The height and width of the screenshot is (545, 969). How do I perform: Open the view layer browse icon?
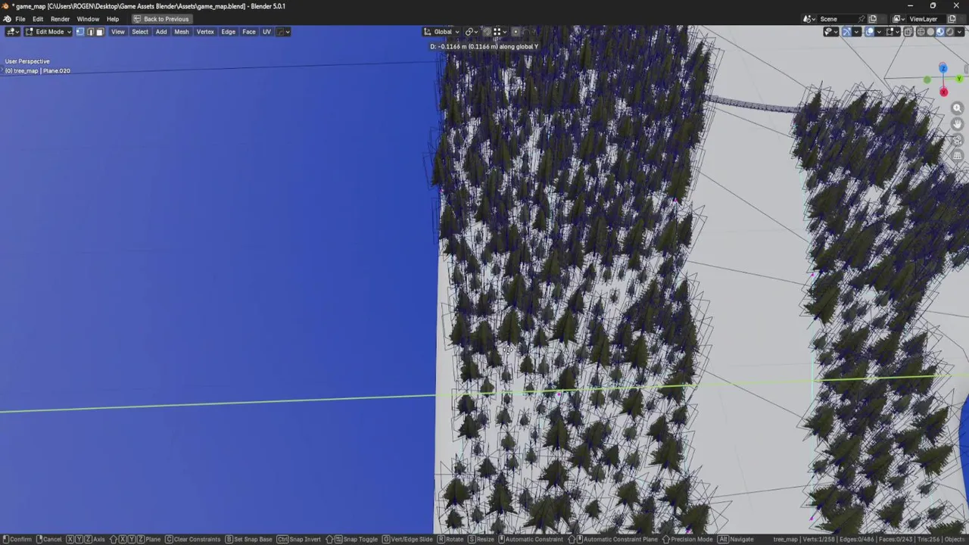click(x=898, y=19)
